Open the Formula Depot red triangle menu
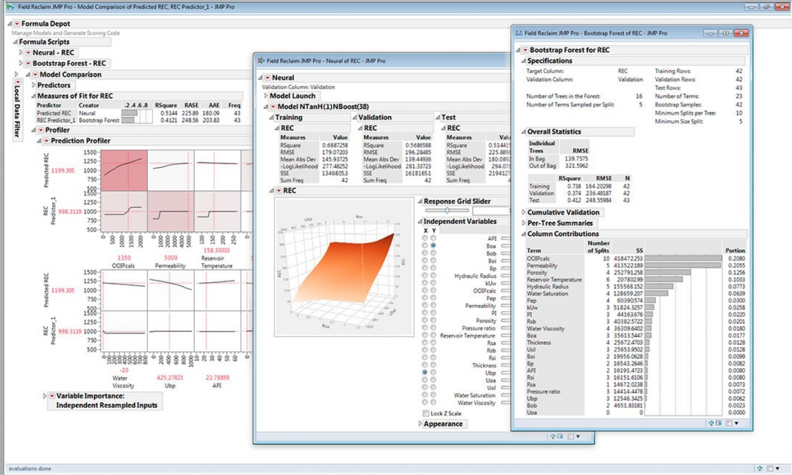Viewport: 792px width, 475px height. click(x=17, y=24)
